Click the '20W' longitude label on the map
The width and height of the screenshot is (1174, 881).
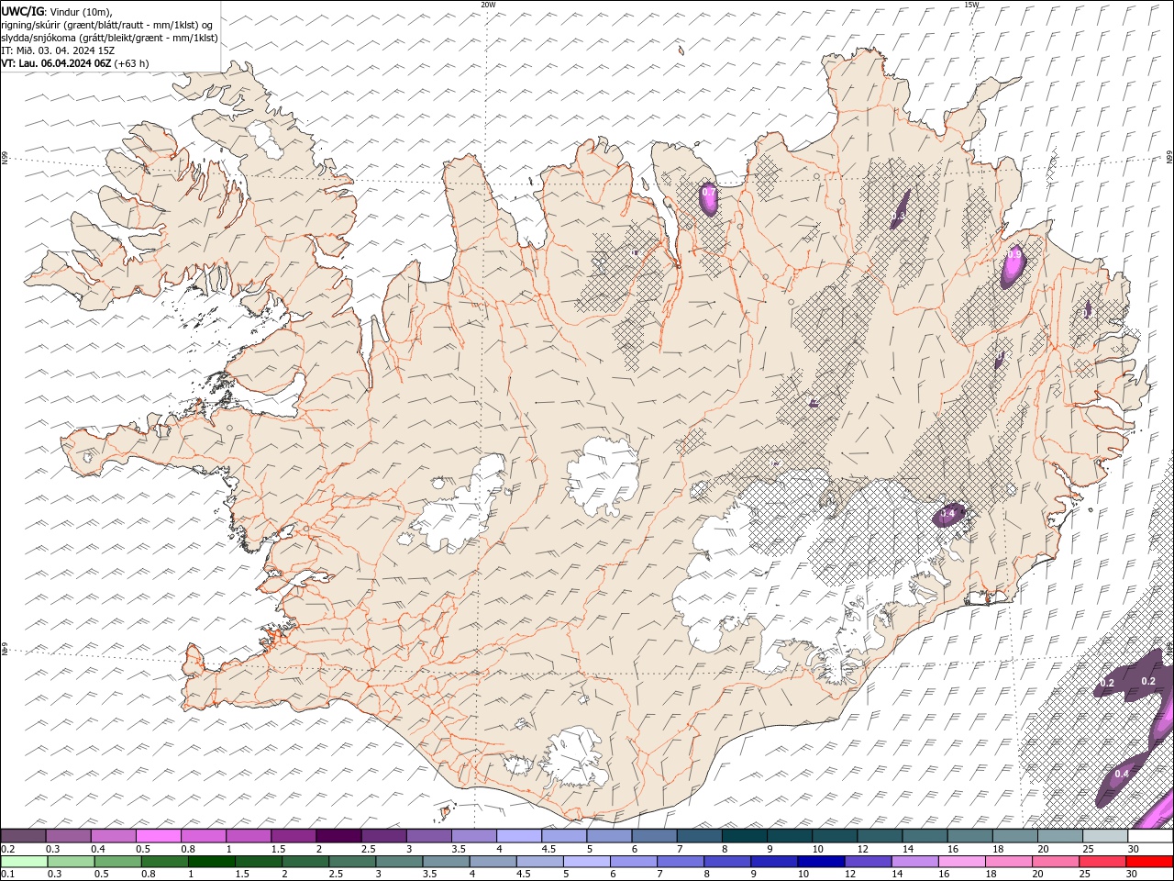pos(488,5)
